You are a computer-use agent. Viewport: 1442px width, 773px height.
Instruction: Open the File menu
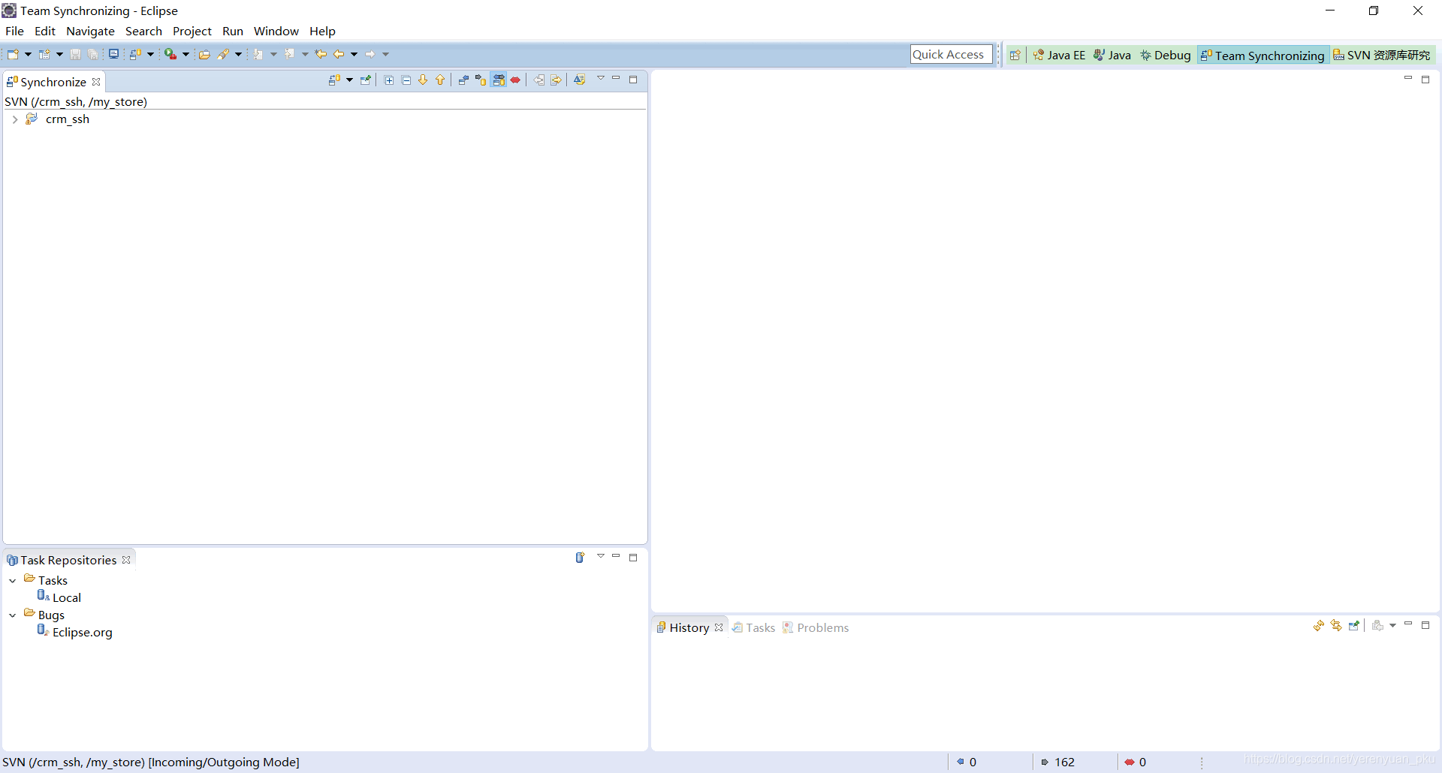click(x=14, y=31)
